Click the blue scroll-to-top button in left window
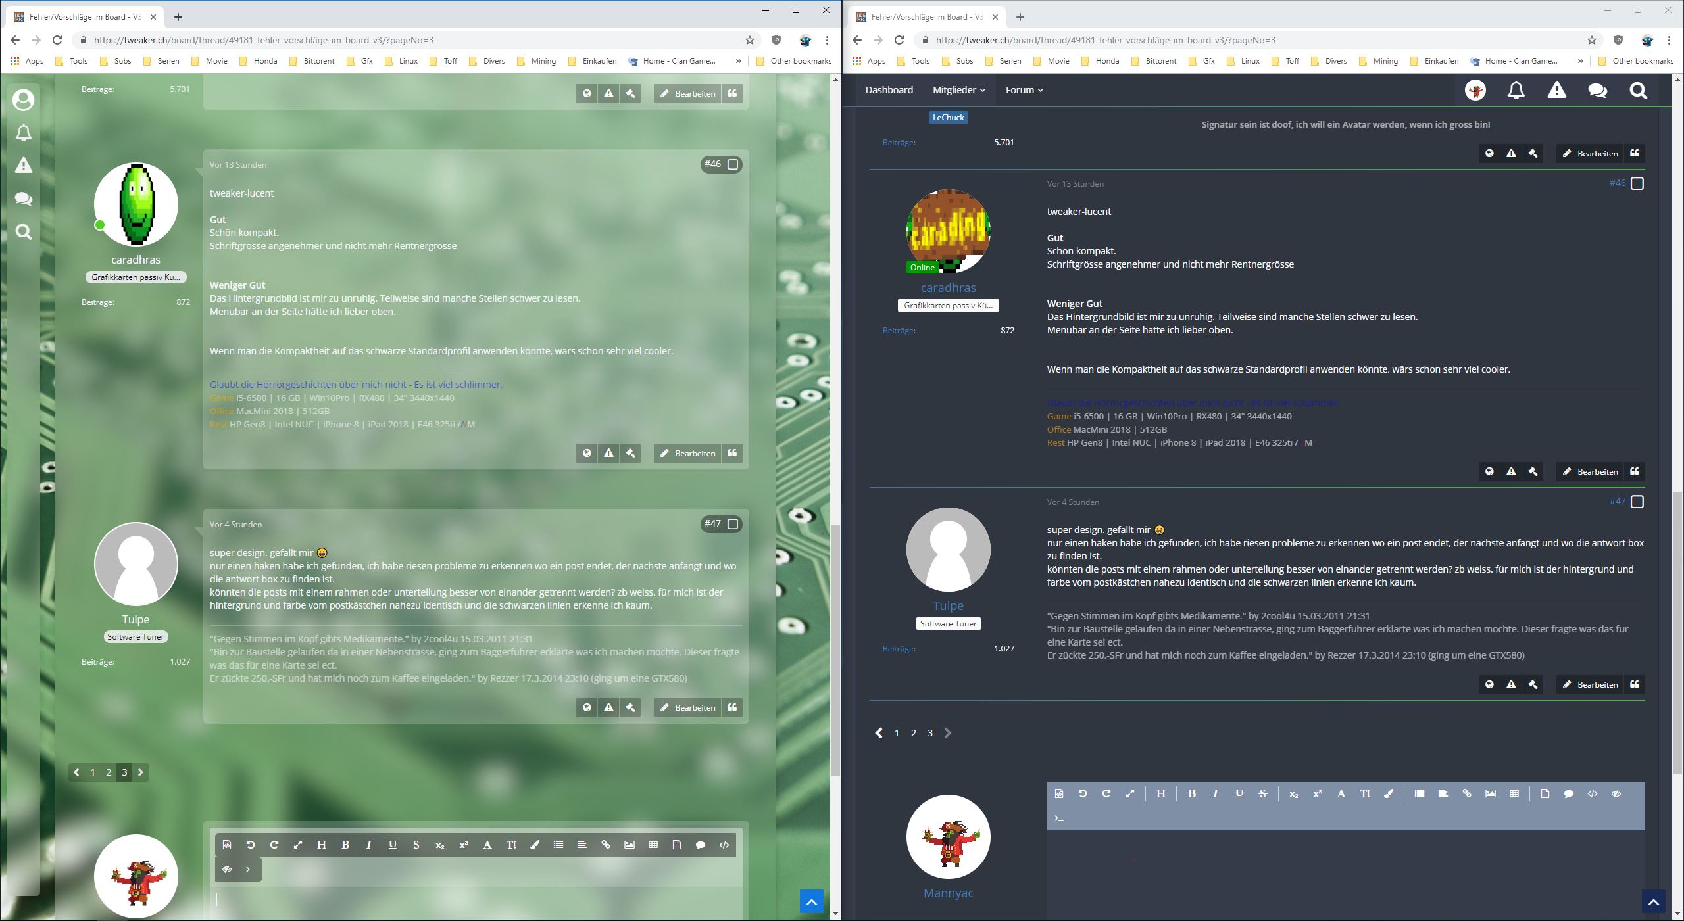The height and width of the screenshot is (921, 1684). (x=811, y=902)
